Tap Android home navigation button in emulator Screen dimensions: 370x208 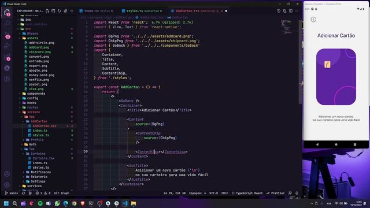pyautogui.click(x=336, y=144)
